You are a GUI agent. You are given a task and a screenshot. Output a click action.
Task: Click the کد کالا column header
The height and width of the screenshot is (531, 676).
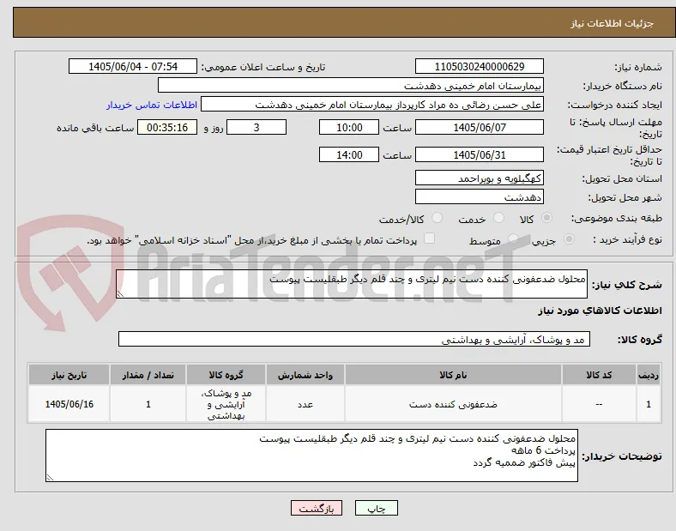pyautogui.click(x=599, y=375)
